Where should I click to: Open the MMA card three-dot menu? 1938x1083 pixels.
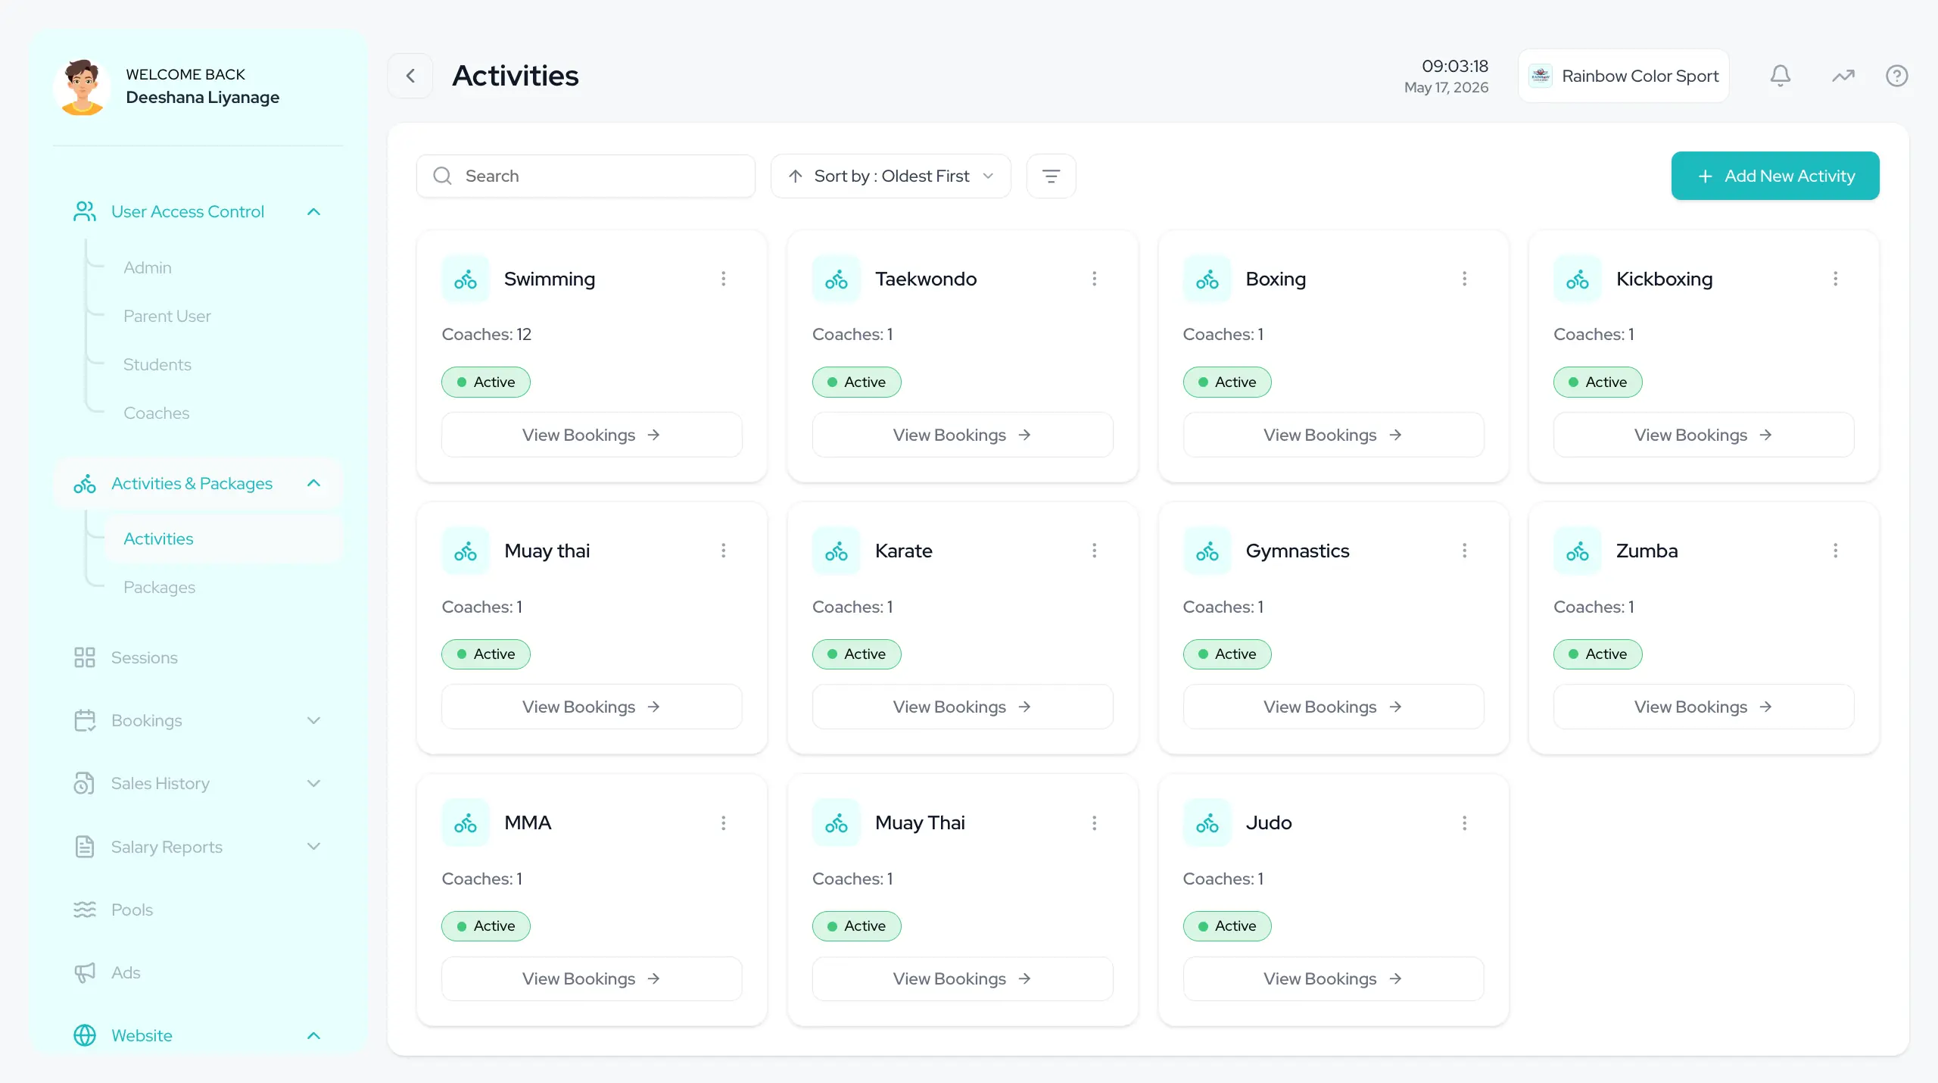coord(724,822)
